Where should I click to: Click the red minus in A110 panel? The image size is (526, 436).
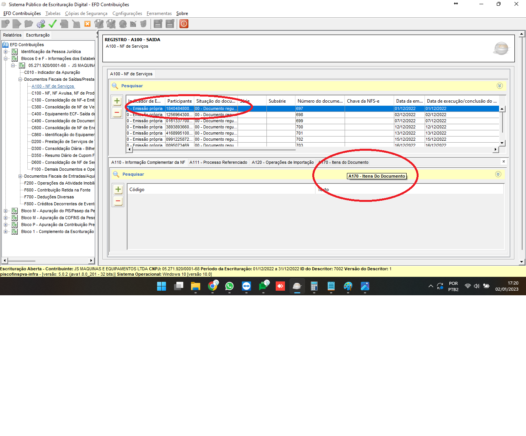coord(118,201)
